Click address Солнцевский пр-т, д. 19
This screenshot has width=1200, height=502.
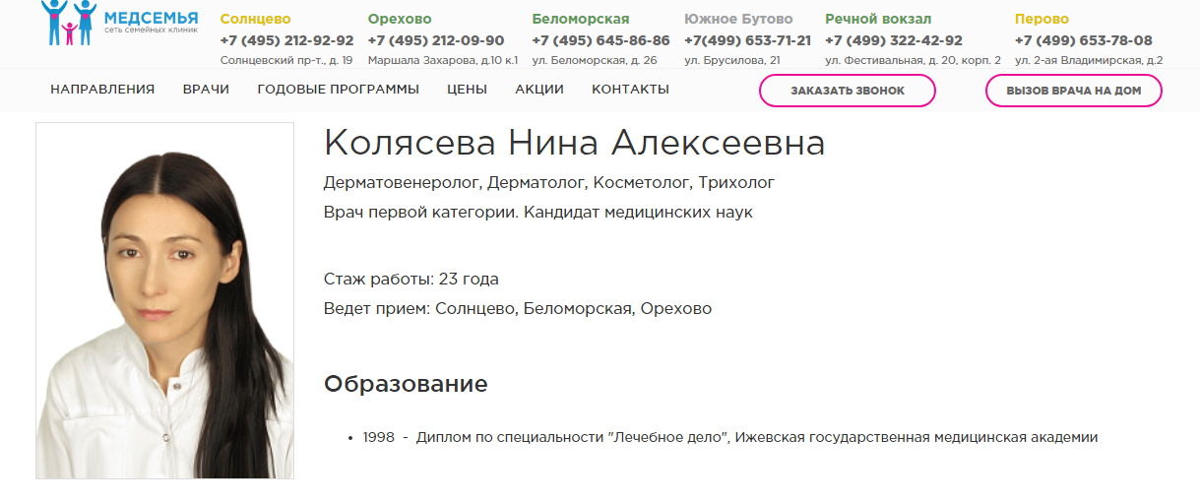(286, 61)
